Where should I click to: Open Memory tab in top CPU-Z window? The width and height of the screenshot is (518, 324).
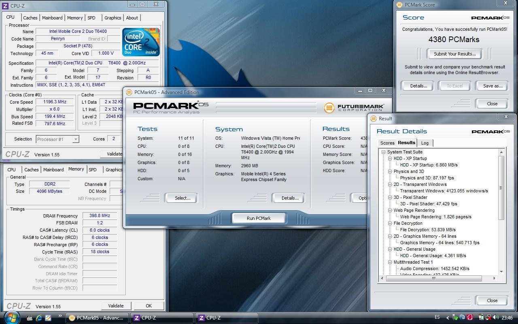[75, 18]
